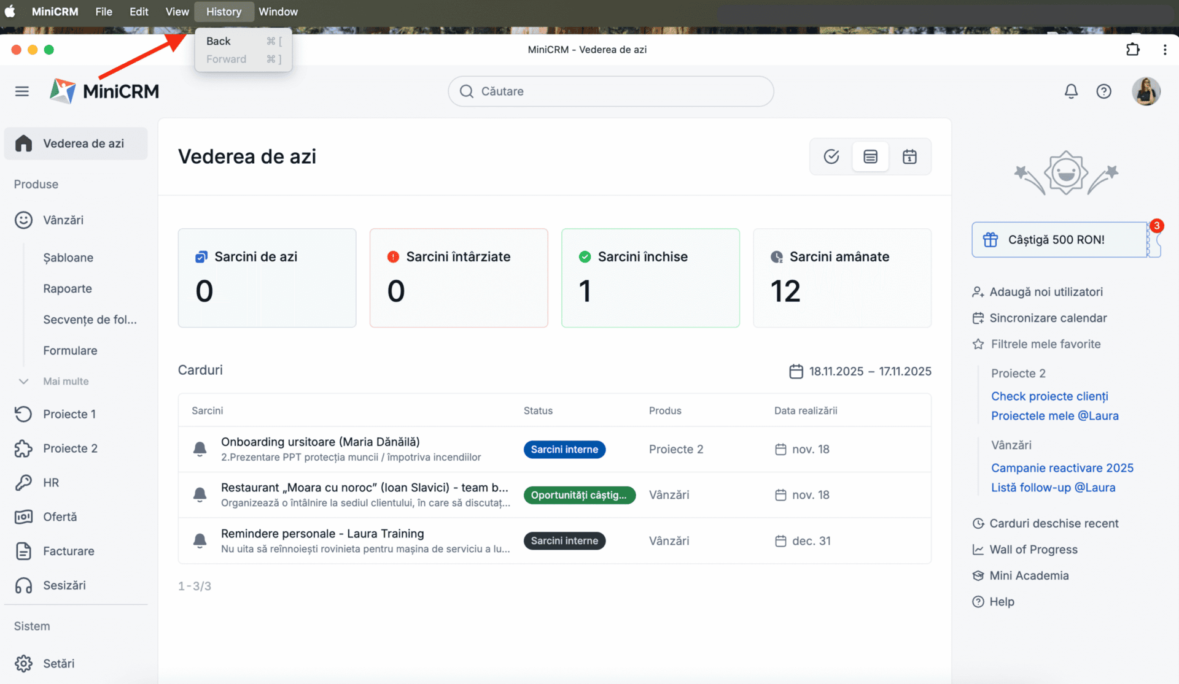Open the date range picker
1179x684 pixels.
click(860, 371)
